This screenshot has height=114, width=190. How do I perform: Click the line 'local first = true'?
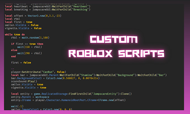(x=19, y=22)
